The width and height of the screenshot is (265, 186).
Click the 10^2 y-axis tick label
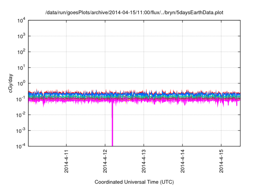click(21, 52)
